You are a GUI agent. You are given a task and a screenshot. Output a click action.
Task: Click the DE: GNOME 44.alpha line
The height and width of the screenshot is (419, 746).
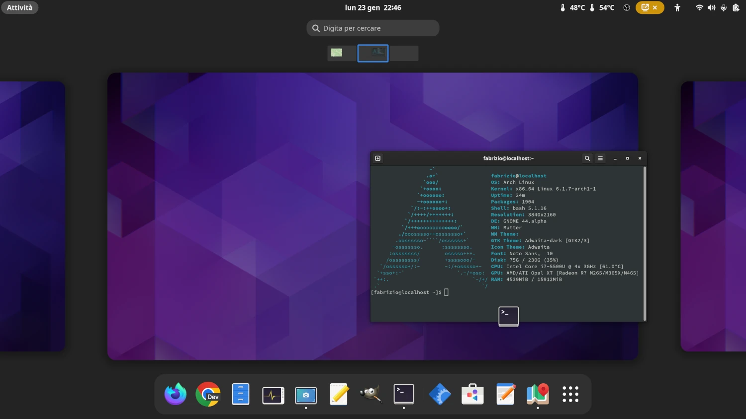tap(519, 221)
